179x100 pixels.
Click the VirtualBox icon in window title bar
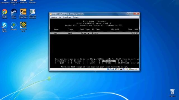[x=51, y=14]
